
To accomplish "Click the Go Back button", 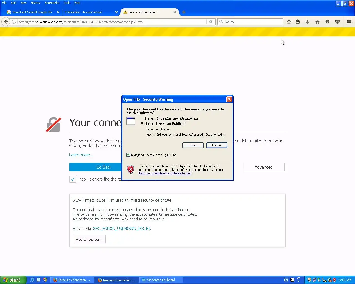I will [x=103, y=167].
